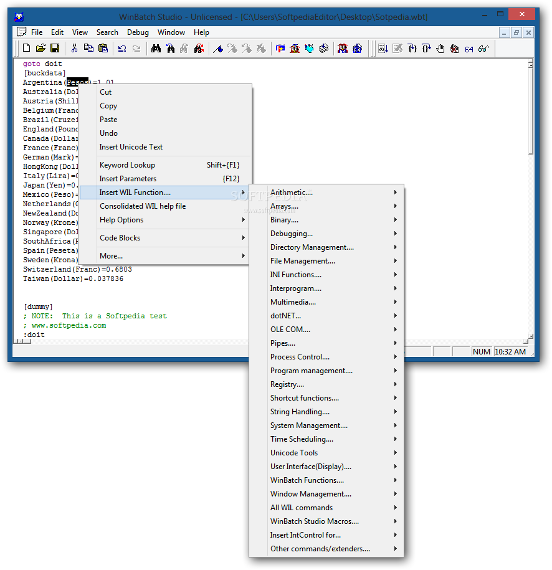Click the Undo arrow toolbar icon

coord(122,48)
